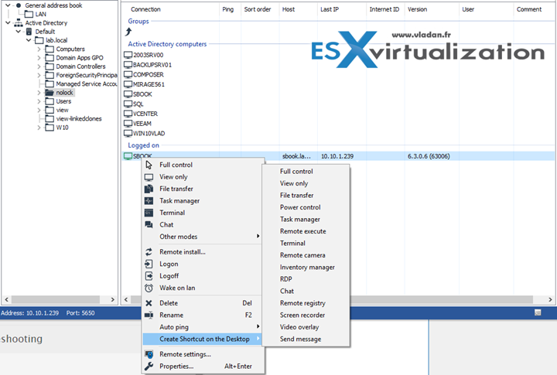
Task: Click the BACKUPSRV01 computer icon
Action: [x=128, y=65]
